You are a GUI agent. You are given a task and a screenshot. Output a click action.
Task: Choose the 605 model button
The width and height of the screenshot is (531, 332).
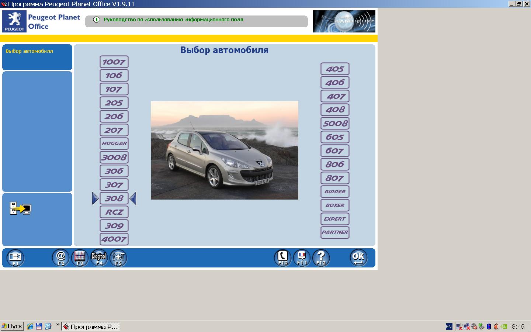pos(335,137)
